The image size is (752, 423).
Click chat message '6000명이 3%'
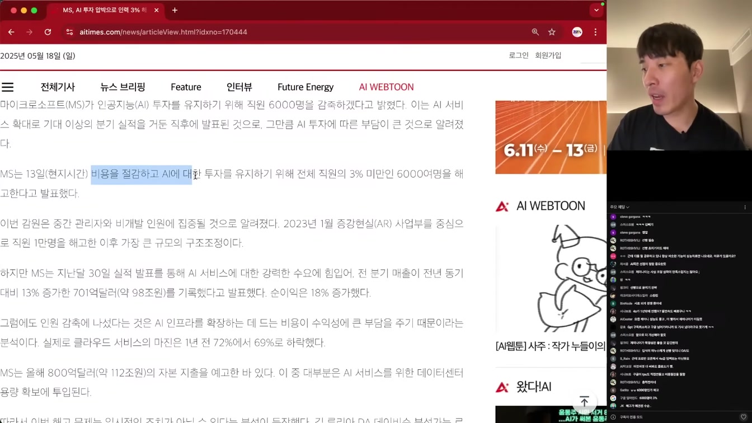click(648, 398)
